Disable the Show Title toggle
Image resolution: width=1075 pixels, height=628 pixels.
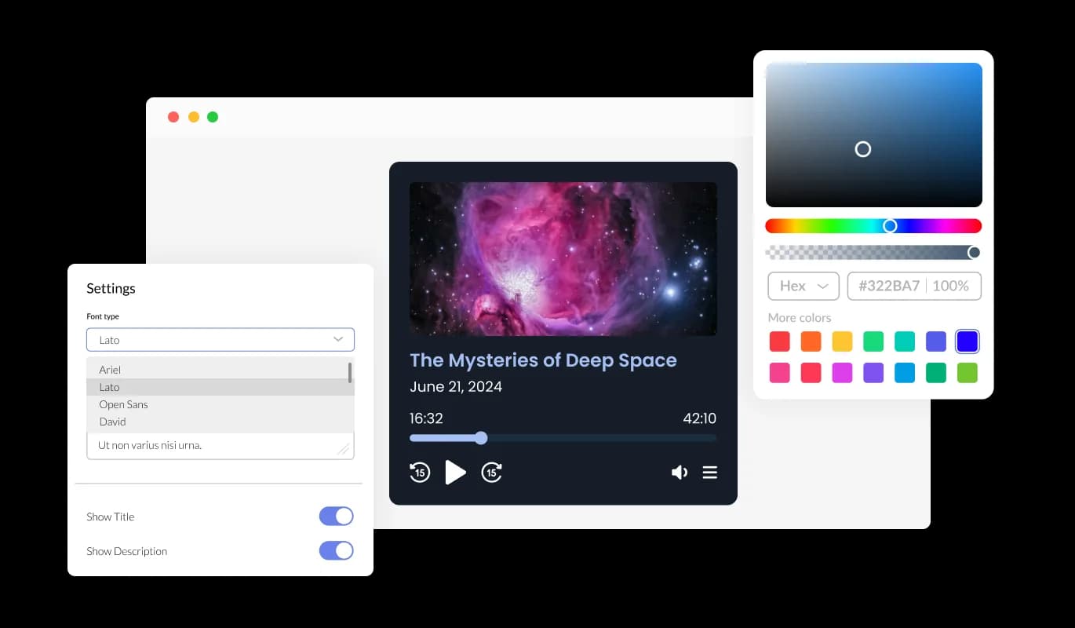pyautogui.click(x=337, y=516)
